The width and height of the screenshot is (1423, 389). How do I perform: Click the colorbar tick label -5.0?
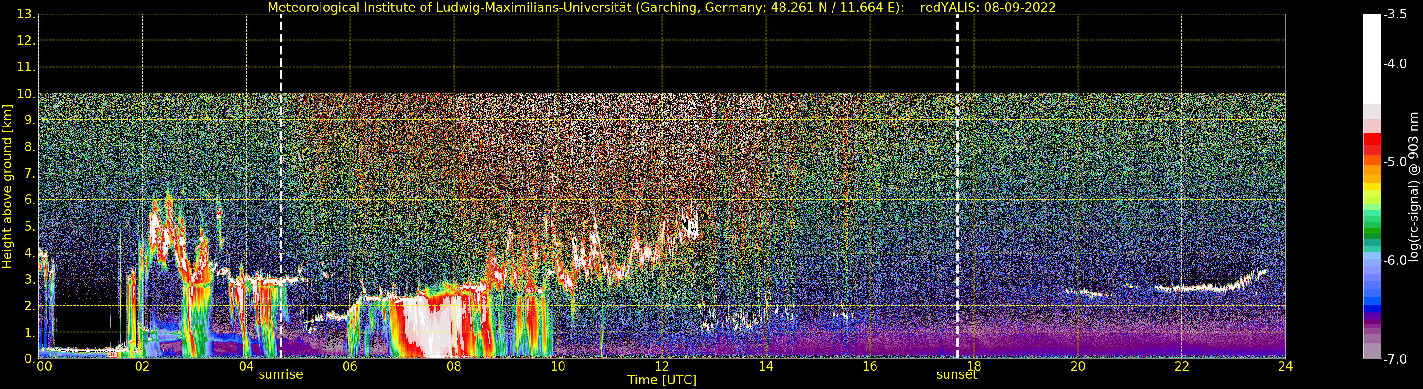click(1395, 162)
